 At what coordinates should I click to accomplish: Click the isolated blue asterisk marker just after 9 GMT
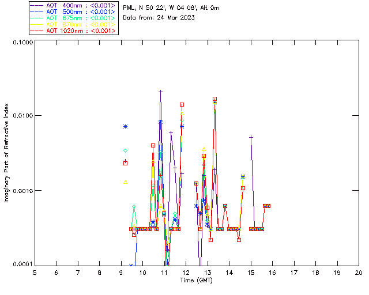(126, 127)
